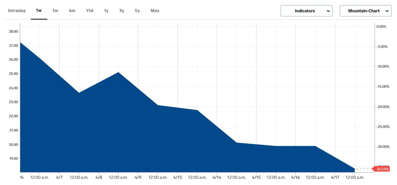View the 1y chart range
Image resolution: width=397 pixels, height=185 pixels.
click(106, 11)
